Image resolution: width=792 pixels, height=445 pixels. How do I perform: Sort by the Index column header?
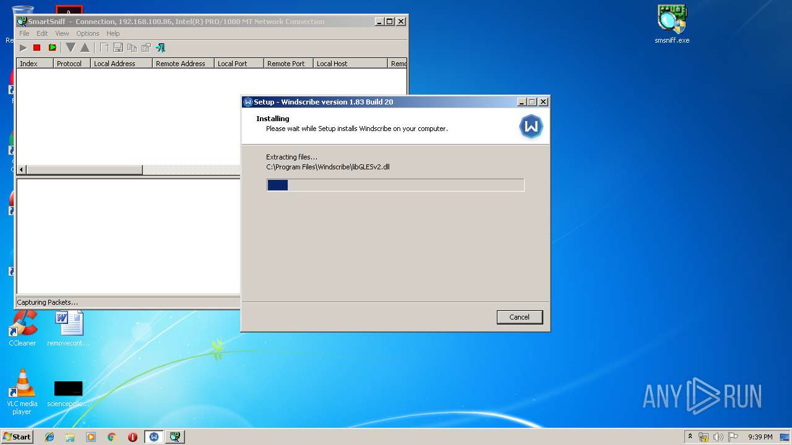(35, 64)
